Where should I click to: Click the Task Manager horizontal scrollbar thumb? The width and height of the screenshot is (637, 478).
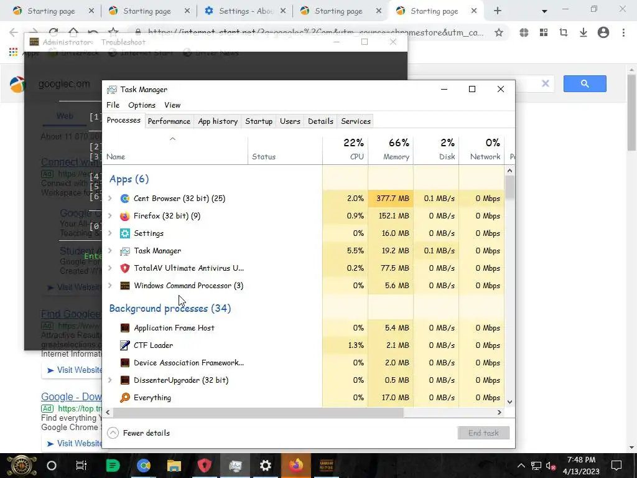[x=258, y=412]
